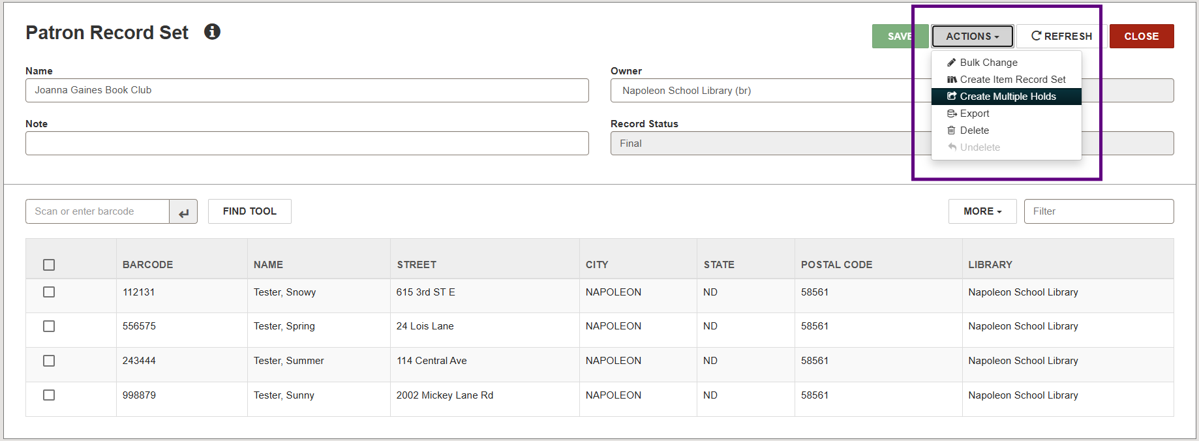Click the name Tester, Summer
This screenshot has width=1199, height=441.
(289, 361)
